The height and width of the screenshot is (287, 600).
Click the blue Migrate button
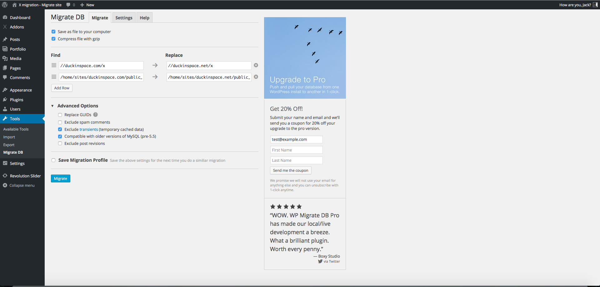[x=61, y=179]
